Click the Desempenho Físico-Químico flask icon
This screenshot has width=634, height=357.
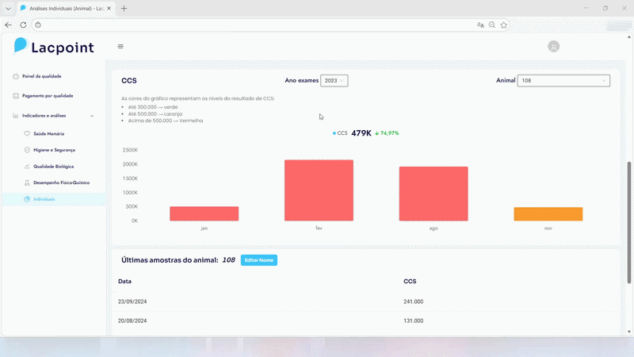pyautogui.click(x=27, y=182)
